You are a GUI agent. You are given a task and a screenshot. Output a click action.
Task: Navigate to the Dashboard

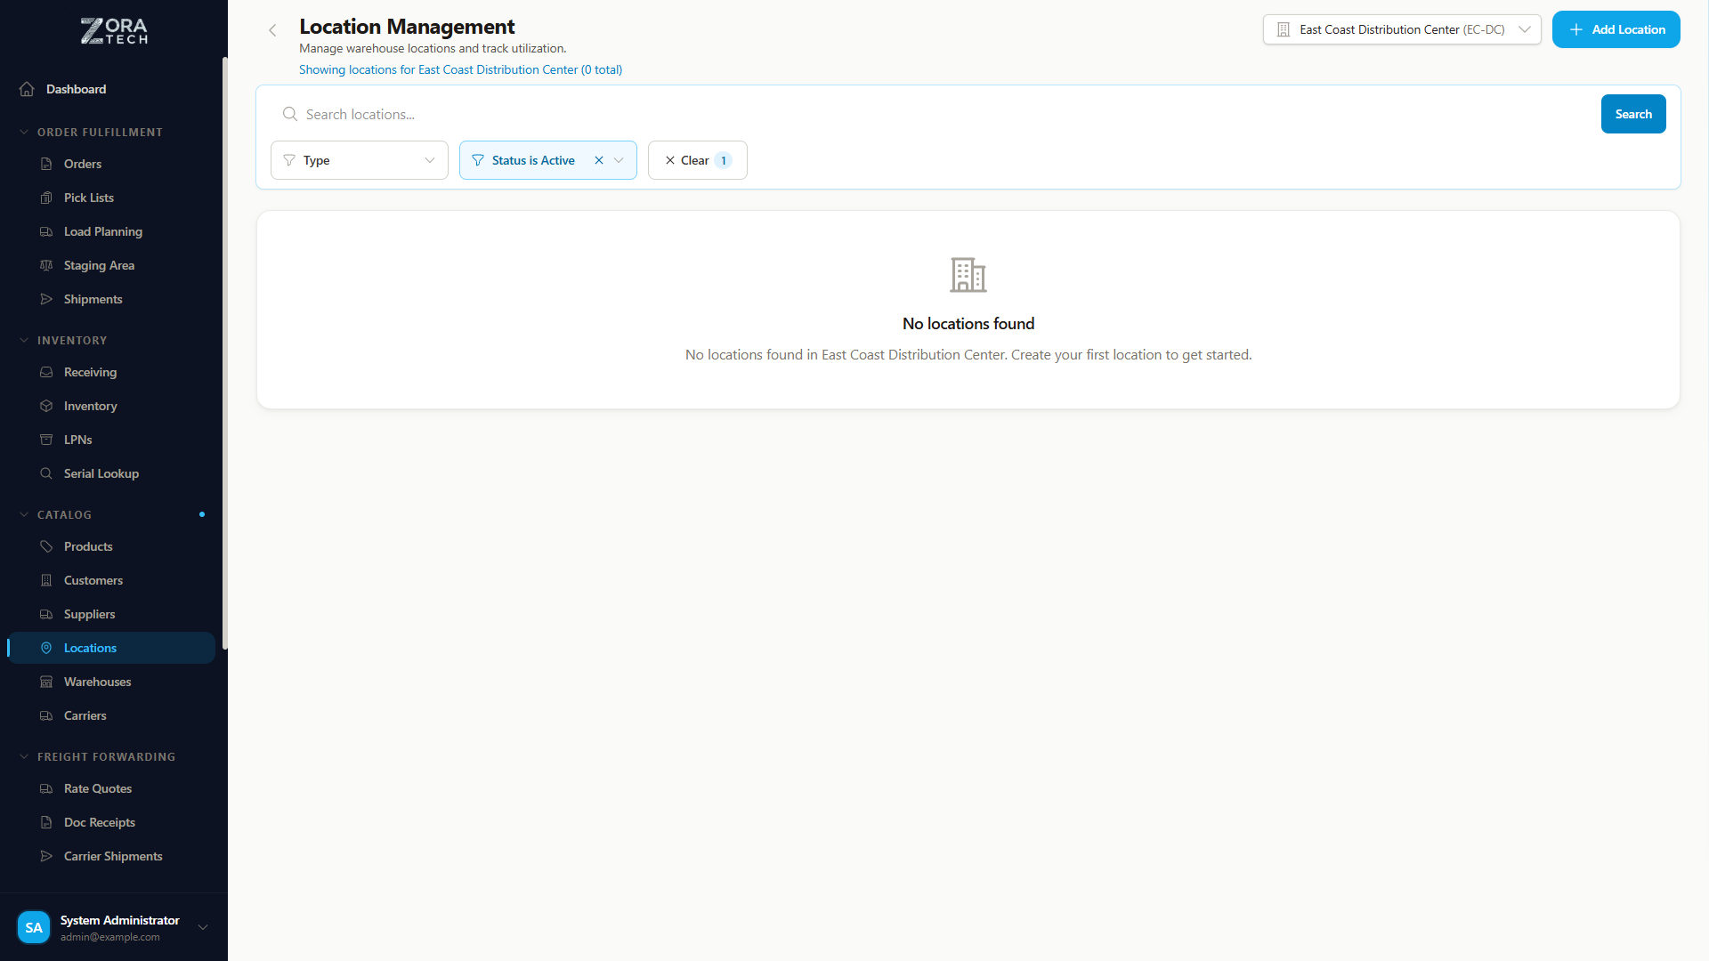[76, 89]
